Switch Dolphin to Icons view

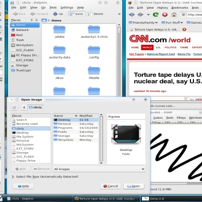[x=77, y=14]
